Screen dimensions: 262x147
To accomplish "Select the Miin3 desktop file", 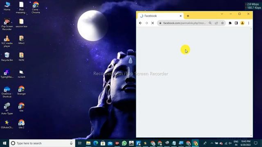I will [21, 40].
